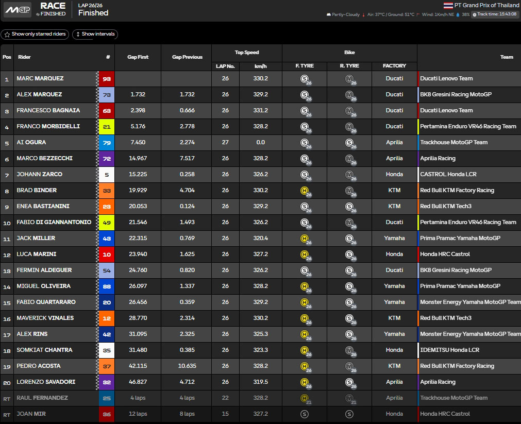Click the Thailand flag icon
Screen dimensions: 521x424
pos(448,6)
